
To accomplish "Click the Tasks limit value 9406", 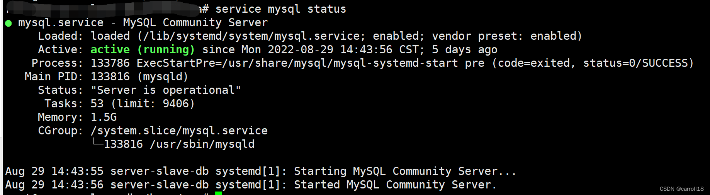I will 175,103.
